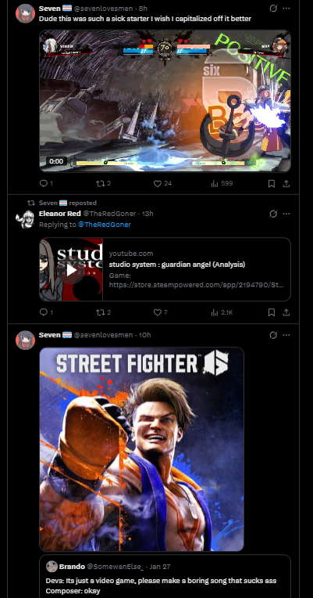Open the studio system guardian angel YouTube card
Screen dimensions: 313x598
[x=165, y=269]
